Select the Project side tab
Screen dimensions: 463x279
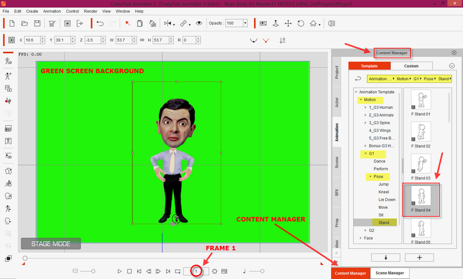(336, 72)
